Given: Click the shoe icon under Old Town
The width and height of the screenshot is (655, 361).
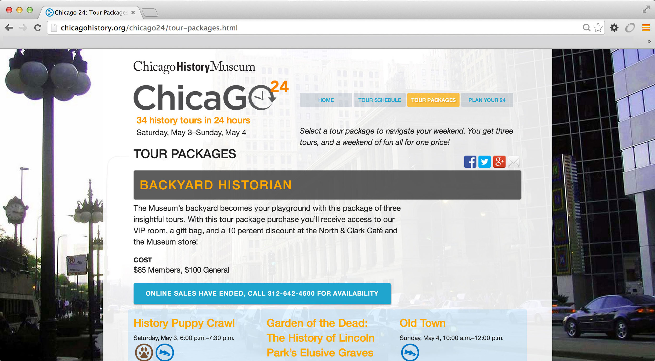Looking at the screenshot, I should pyautogui.click(x=410, y=352).
